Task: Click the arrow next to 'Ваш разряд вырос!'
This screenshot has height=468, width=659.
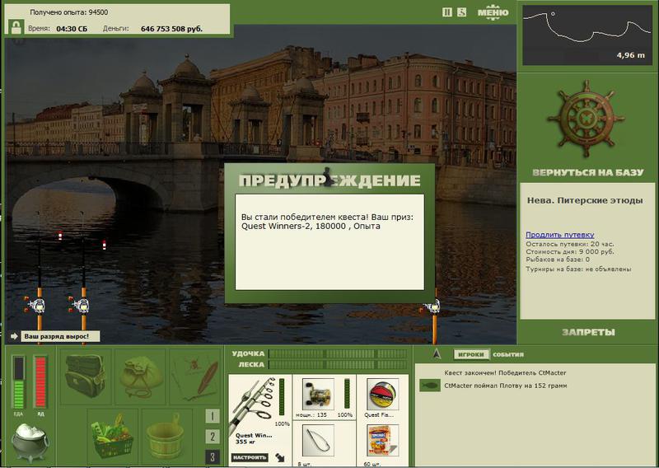Action: 14,336
